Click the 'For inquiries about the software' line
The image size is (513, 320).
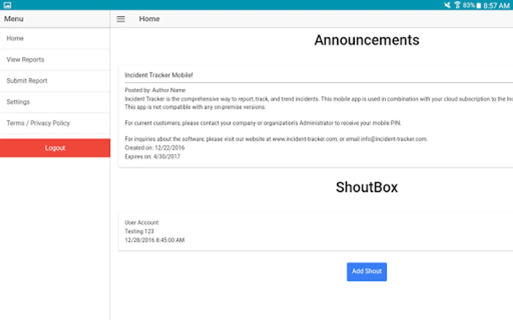click(x=276, y=139)
